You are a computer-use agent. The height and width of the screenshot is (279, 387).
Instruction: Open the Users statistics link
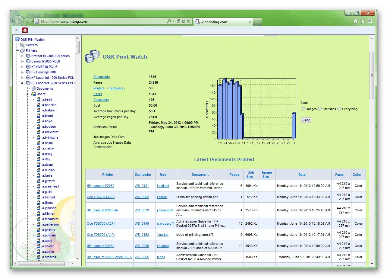point(98,94)
